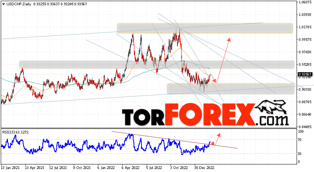Click date label 6 Apr 2022
The height and width of the screenshot is (172, 314).
click(131, 167)
